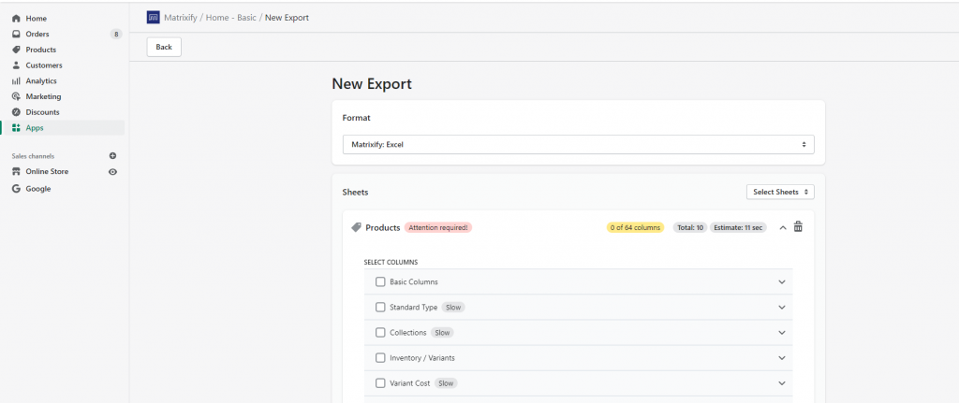Click the Format section label
Image resolution: width=959 pixels, height=403 pixels.
pyautogui.click(x=357, y=118)
